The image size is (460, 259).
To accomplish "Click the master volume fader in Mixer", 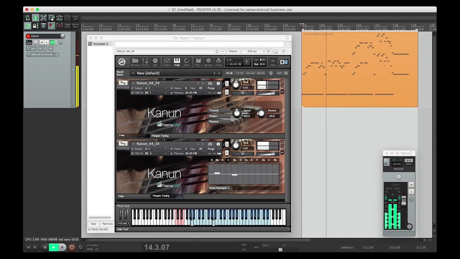I will click(404, 201).
